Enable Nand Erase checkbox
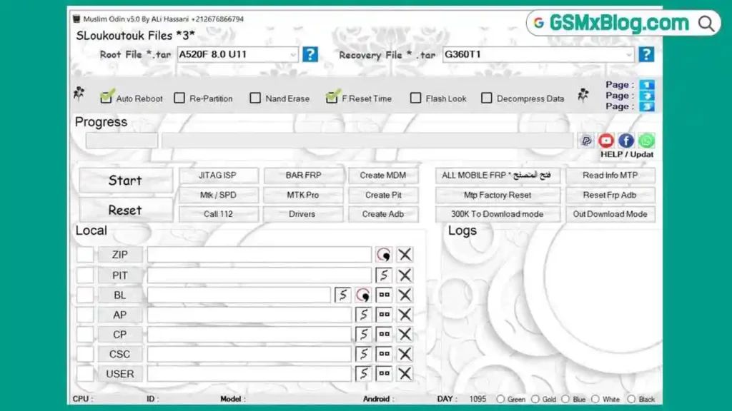Screen dimensions: 732x411 pos(255,98)
